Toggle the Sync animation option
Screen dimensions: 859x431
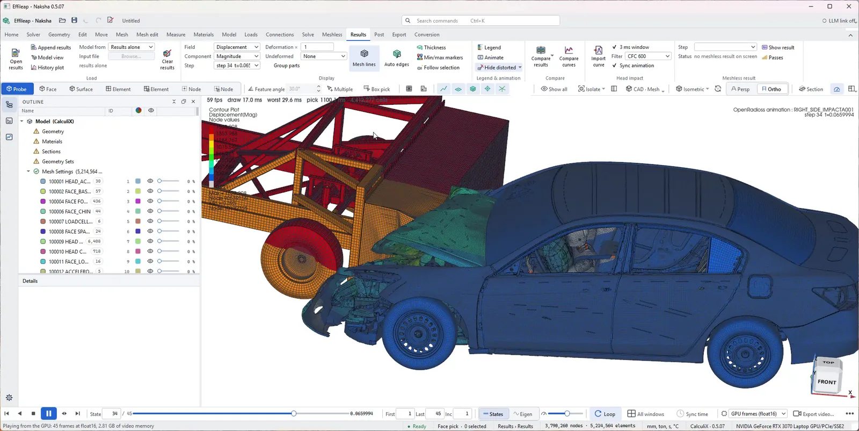tap(633, 66)
